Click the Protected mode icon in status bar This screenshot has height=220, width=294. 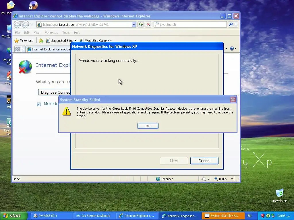(204, 179)
